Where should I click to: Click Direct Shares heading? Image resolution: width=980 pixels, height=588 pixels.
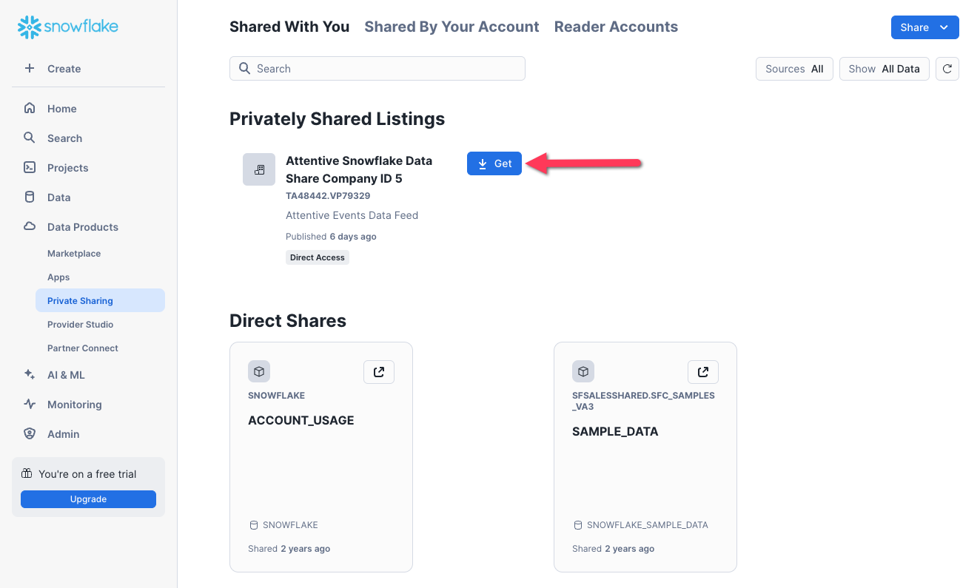[x=288, y=321]
